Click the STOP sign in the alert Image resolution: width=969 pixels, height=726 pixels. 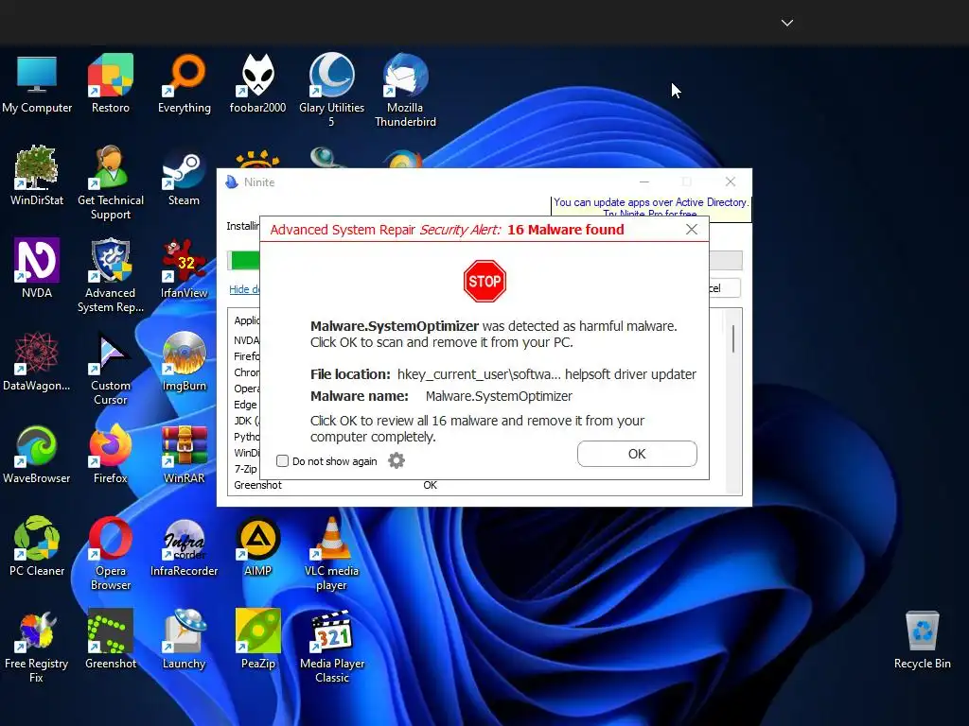click(484, 282)
